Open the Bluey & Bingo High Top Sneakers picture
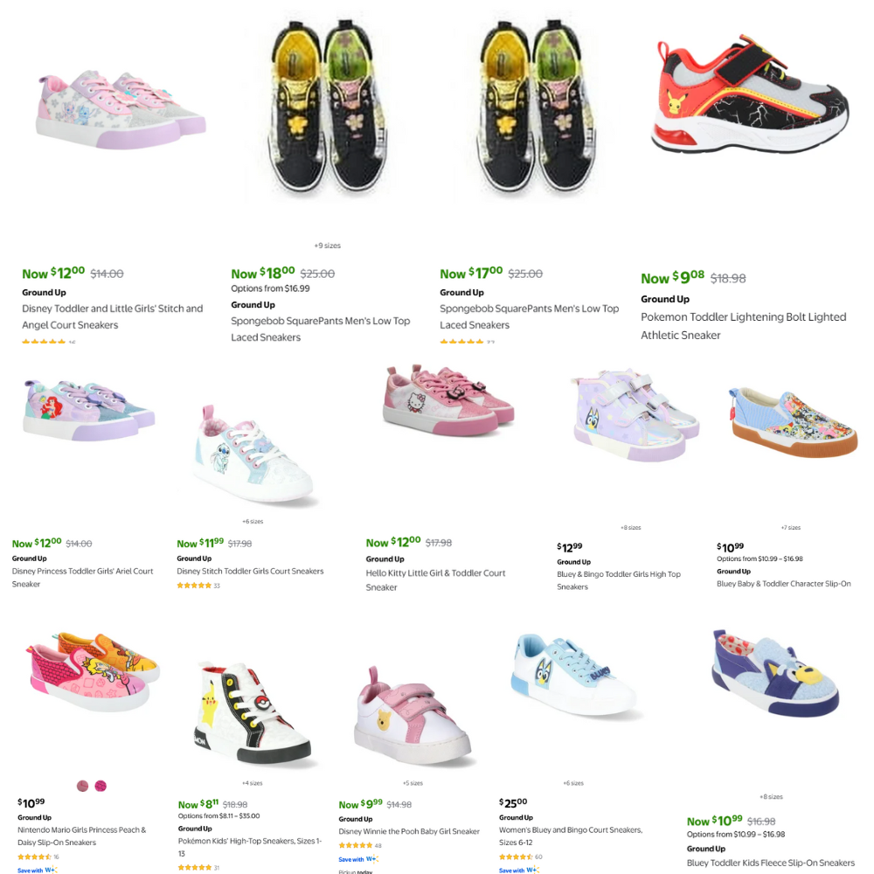 [x=635, y=414]
